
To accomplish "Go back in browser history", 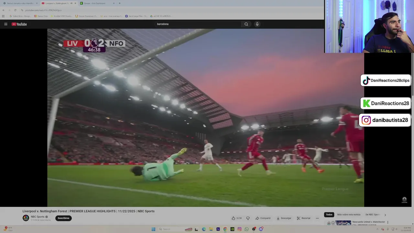I will [4, 10].
